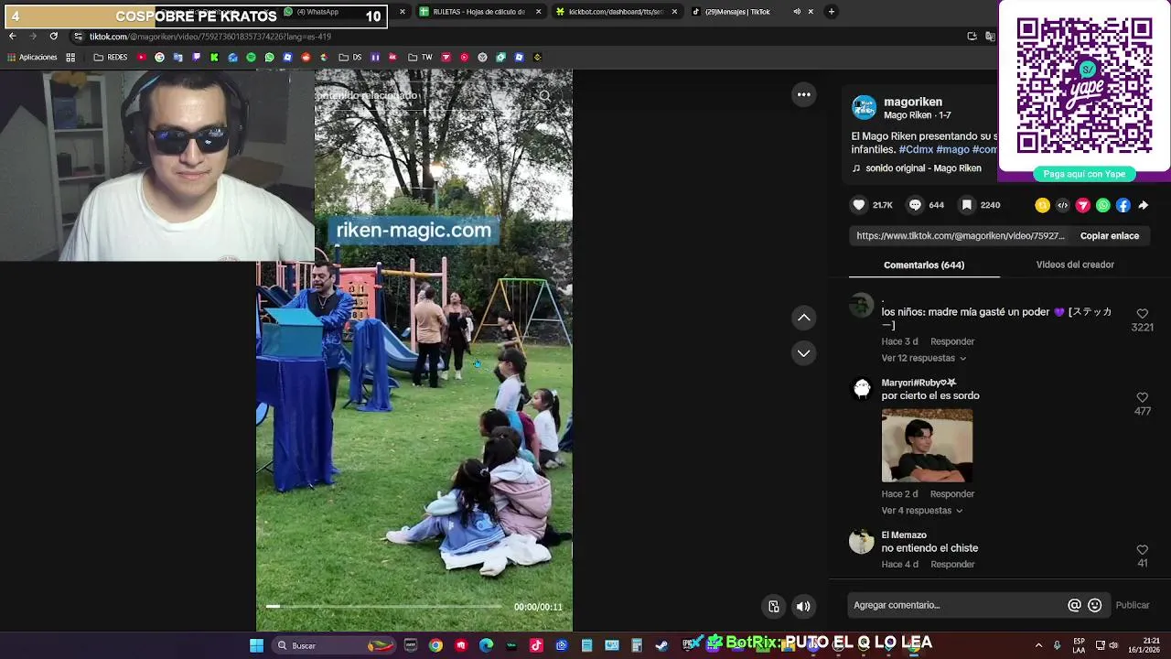Screen dimensions: 1171x659
Task: Open the three-dot video options menu
Action: [x=803, y=94]
